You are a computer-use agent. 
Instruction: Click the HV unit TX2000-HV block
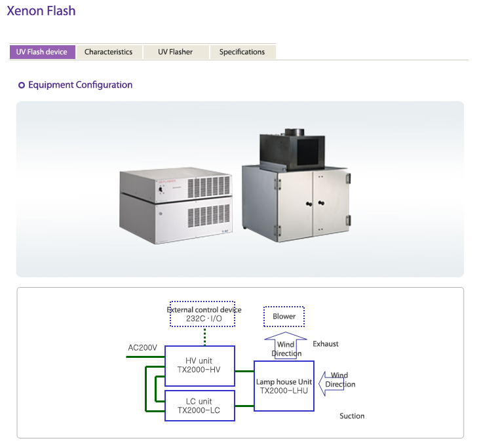pos(200,366)
